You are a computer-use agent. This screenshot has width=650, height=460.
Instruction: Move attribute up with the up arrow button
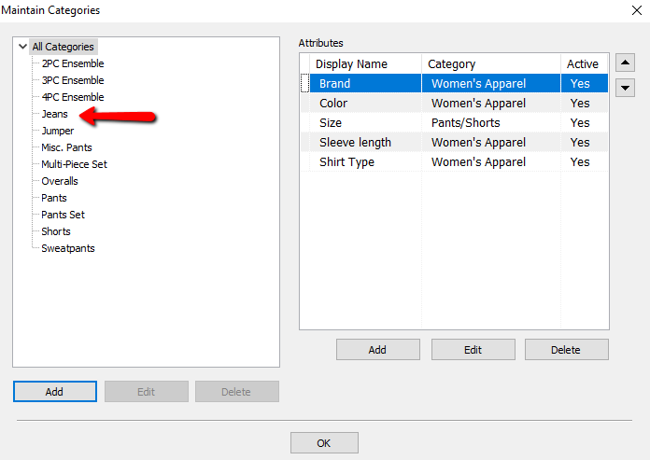click(x=625, y=63)
